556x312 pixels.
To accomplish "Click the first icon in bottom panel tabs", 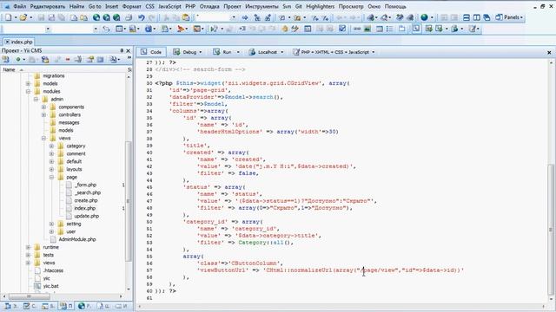I will pos(8,306).
